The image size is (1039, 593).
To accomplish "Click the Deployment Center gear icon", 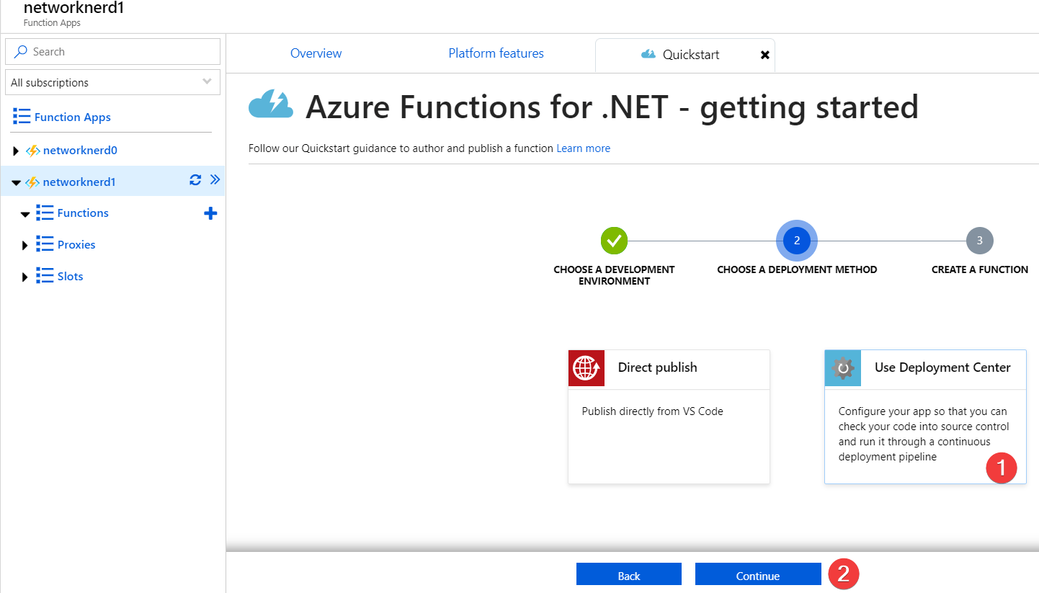I will (843, 368).
